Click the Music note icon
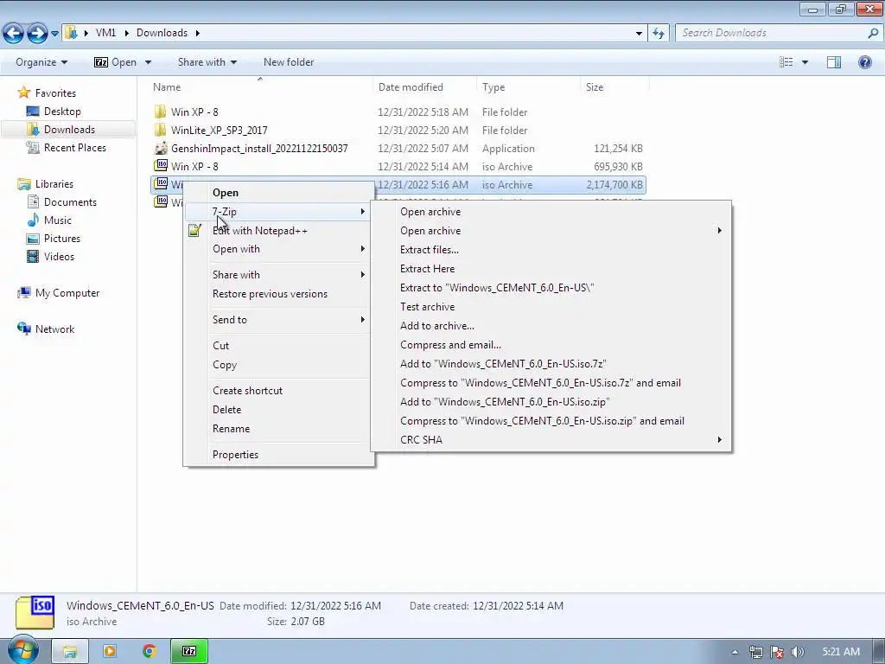This screenshot has width=885, height=664. 33,220
